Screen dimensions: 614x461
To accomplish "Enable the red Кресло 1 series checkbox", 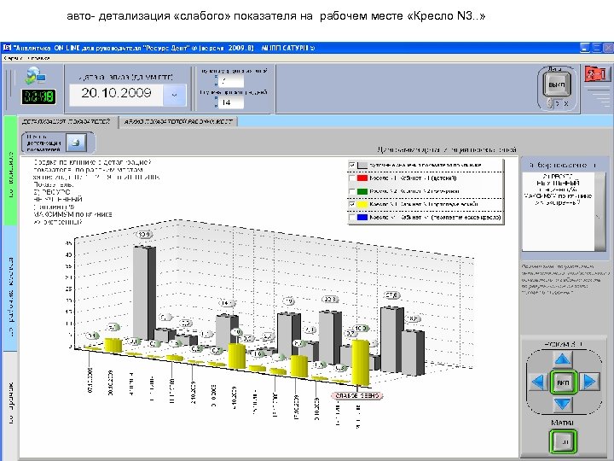I will (x=352, y=178).
